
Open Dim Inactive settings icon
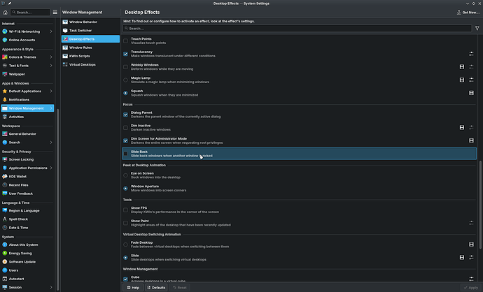pyautogui.click(x=471, y=128)
